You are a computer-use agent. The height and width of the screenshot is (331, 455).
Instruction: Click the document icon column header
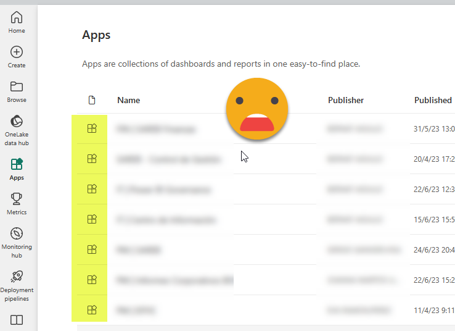click(x=92, y=100)
